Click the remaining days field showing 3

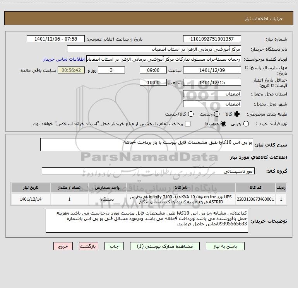tap(111, 70)
